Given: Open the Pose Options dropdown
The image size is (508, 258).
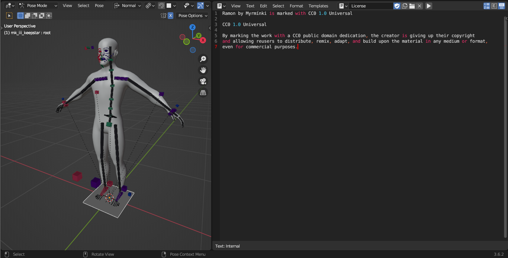Looking at the screenshot, I should [x=192, y=16].
